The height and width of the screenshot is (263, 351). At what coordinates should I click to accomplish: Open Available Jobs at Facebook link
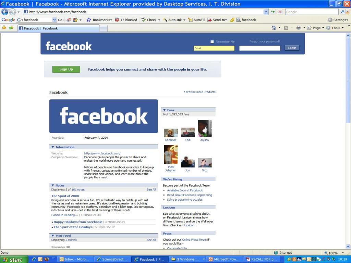tap(185, 190)
